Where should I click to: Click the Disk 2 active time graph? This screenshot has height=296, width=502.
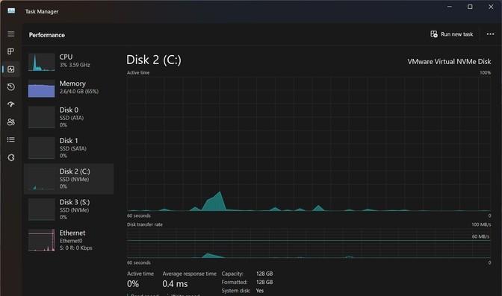point(309,144)
